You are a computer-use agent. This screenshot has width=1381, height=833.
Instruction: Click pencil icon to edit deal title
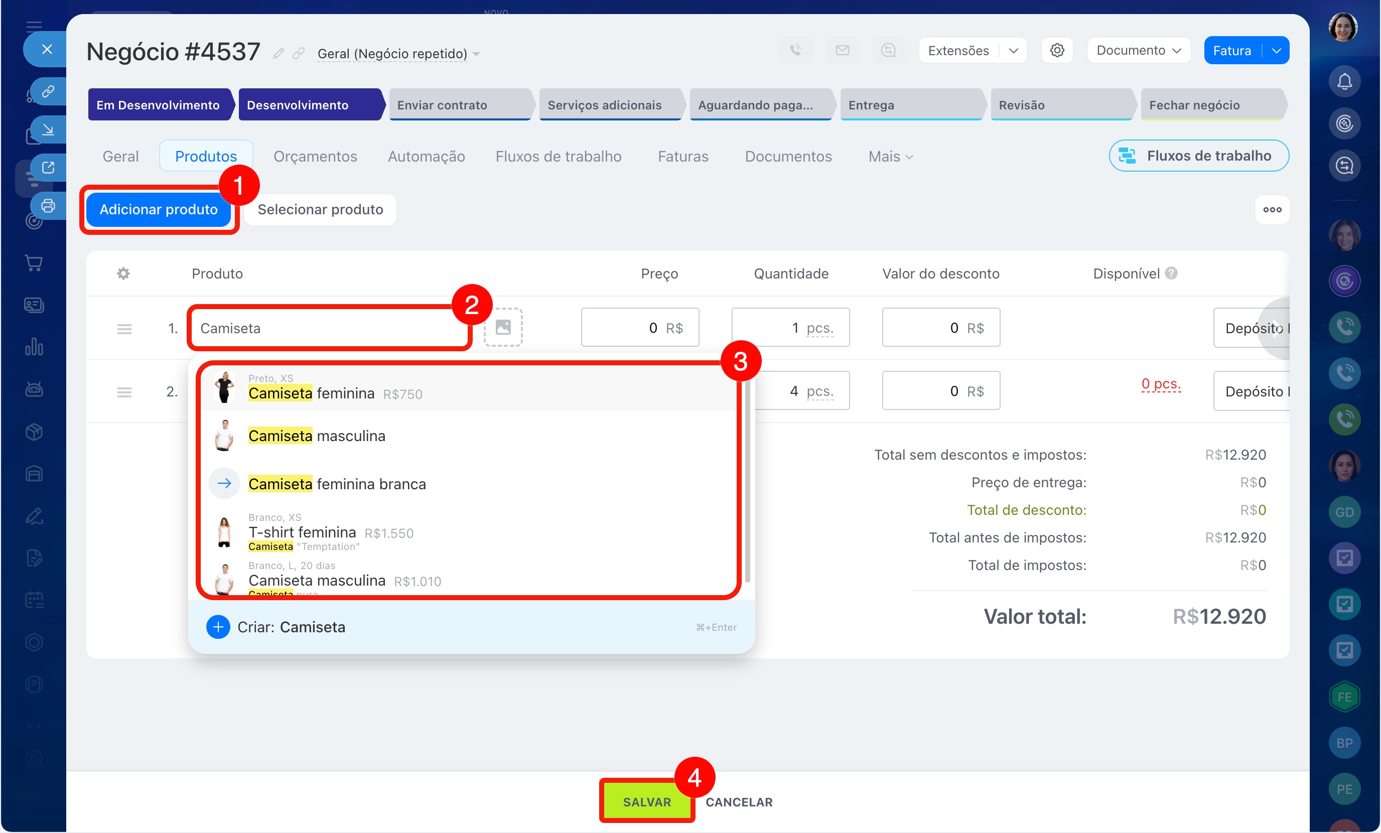[279, 53]
